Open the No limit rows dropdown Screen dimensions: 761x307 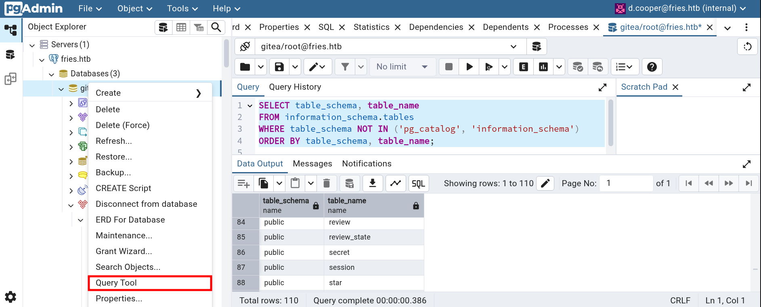(x=403, y=67)
